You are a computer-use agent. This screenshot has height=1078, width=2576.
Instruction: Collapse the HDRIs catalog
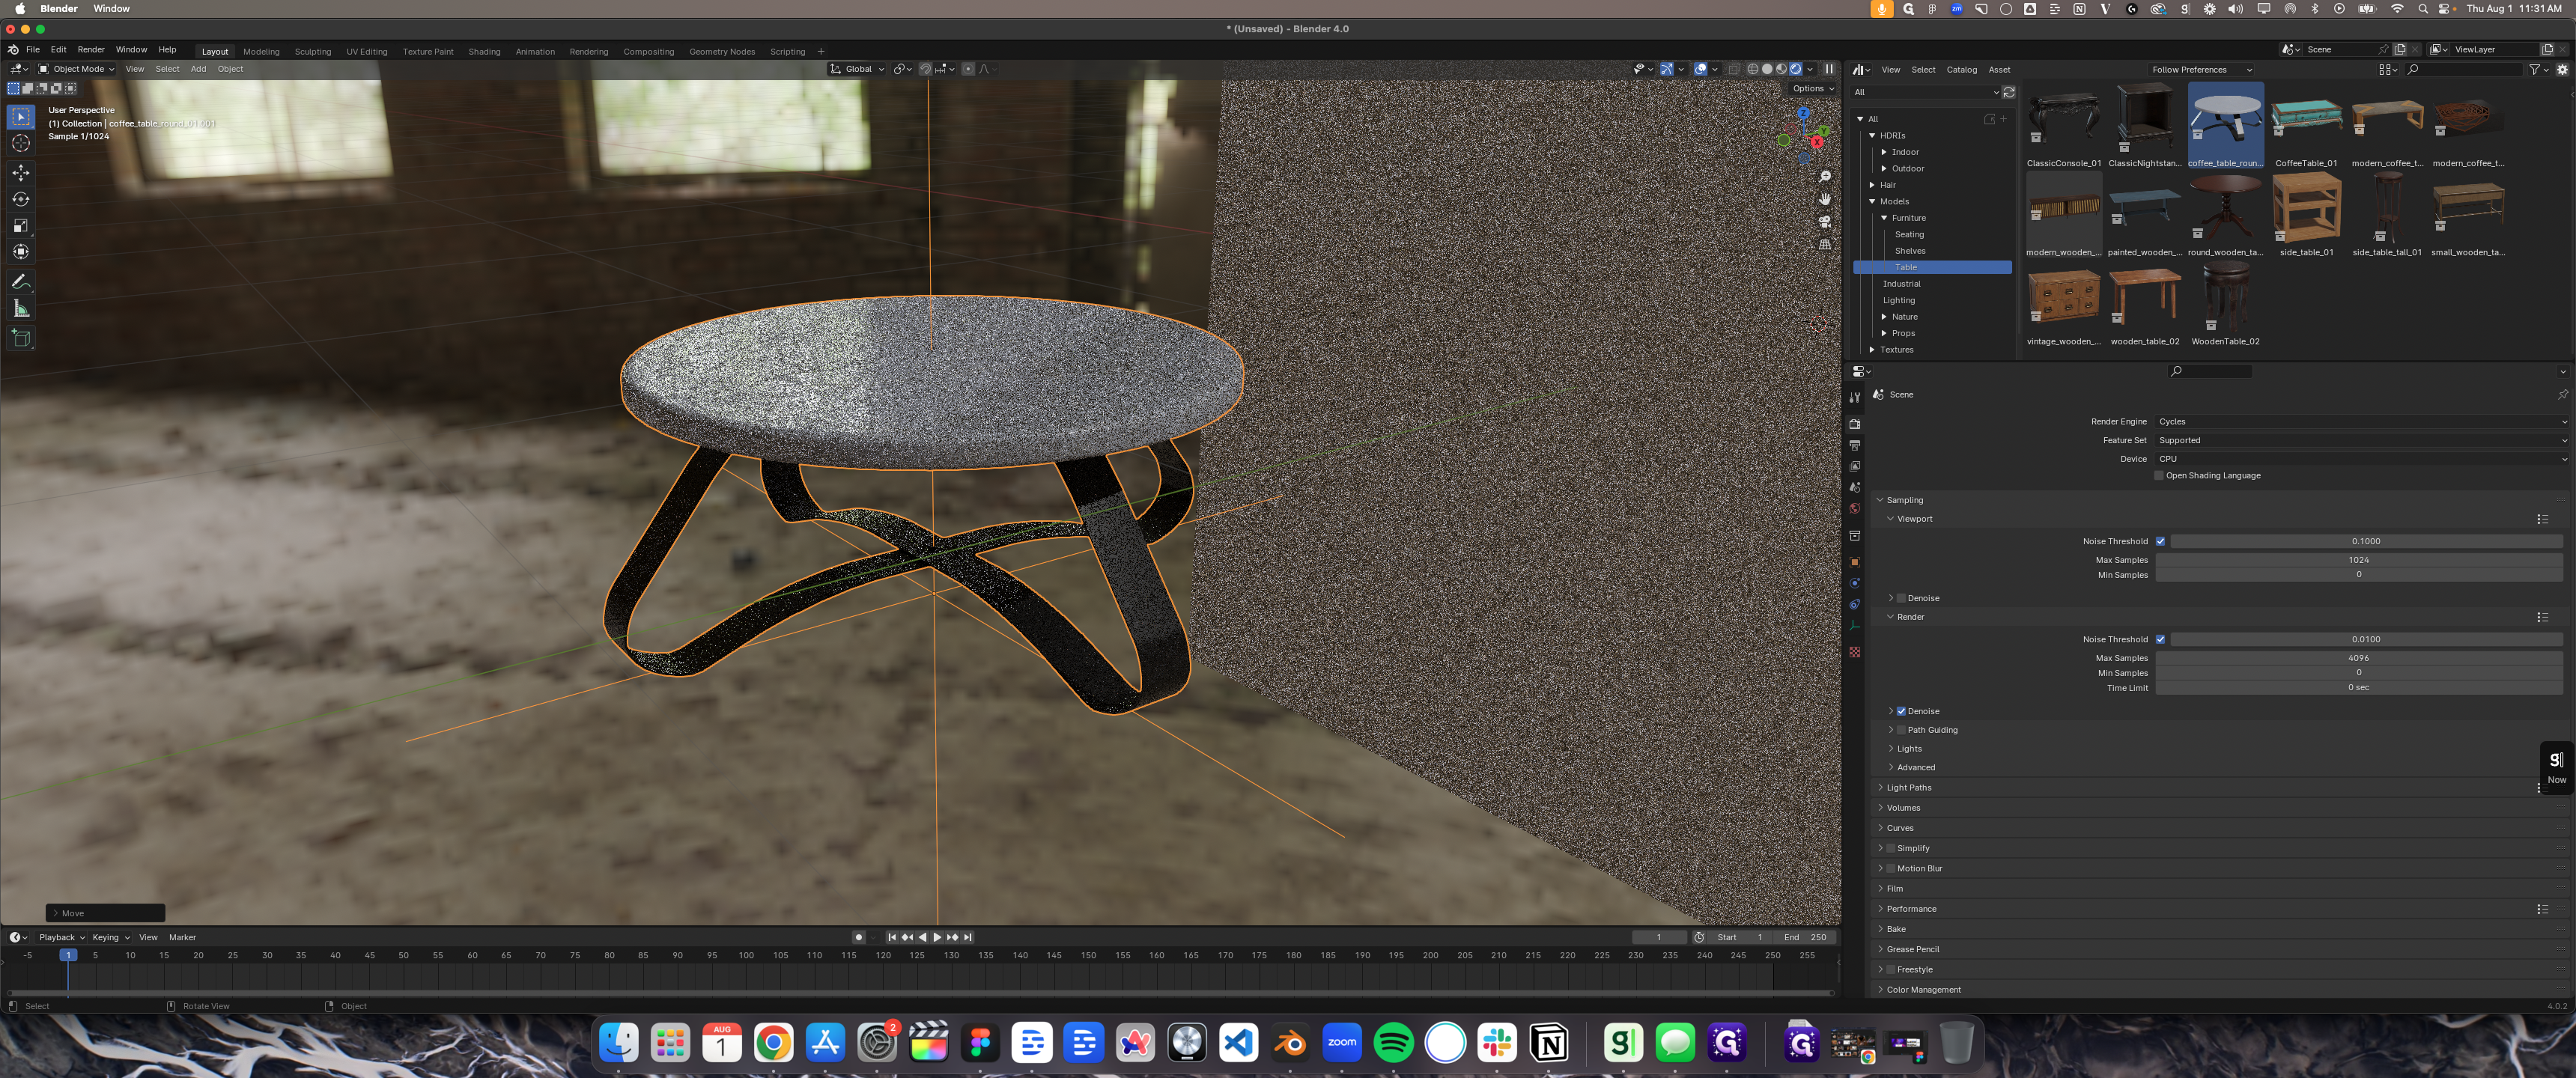click(x=1872, y=136)
